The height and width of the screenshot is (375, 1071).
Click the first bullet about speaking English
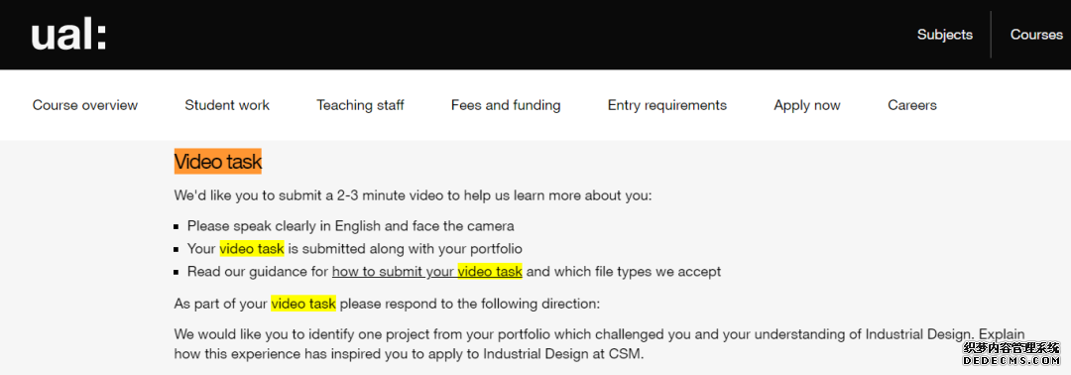pos(350,225)
